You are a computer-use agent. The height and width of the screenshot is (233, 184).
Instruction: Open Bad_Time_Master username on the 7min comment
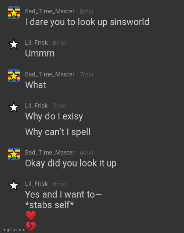(50, 74)
